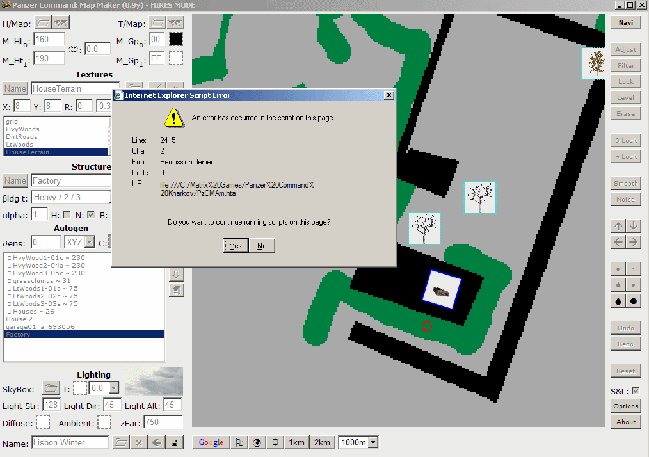Click the white M_Gp1 color swatch
The image size is (649, 457).
[176, 58]
